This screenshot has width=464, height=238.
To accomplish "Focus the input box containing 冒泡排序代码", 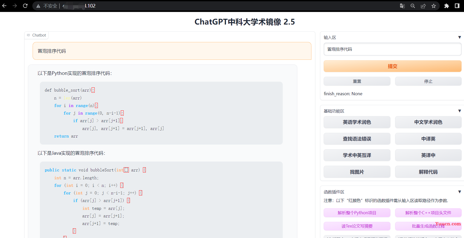I will click(393, 49).
